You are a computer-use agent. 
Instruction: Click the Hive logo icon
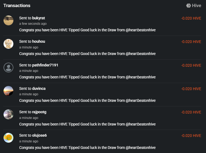(x=189, y=5)
